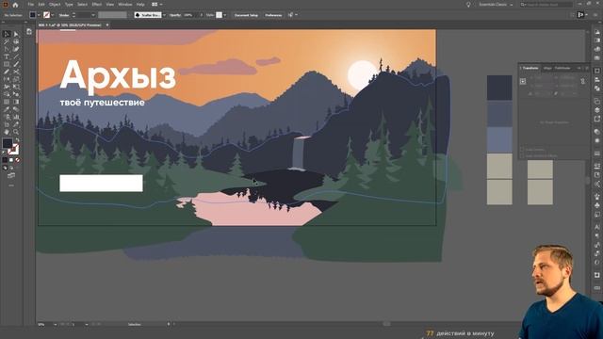Select the Column Graph tool

coord(16,117)
